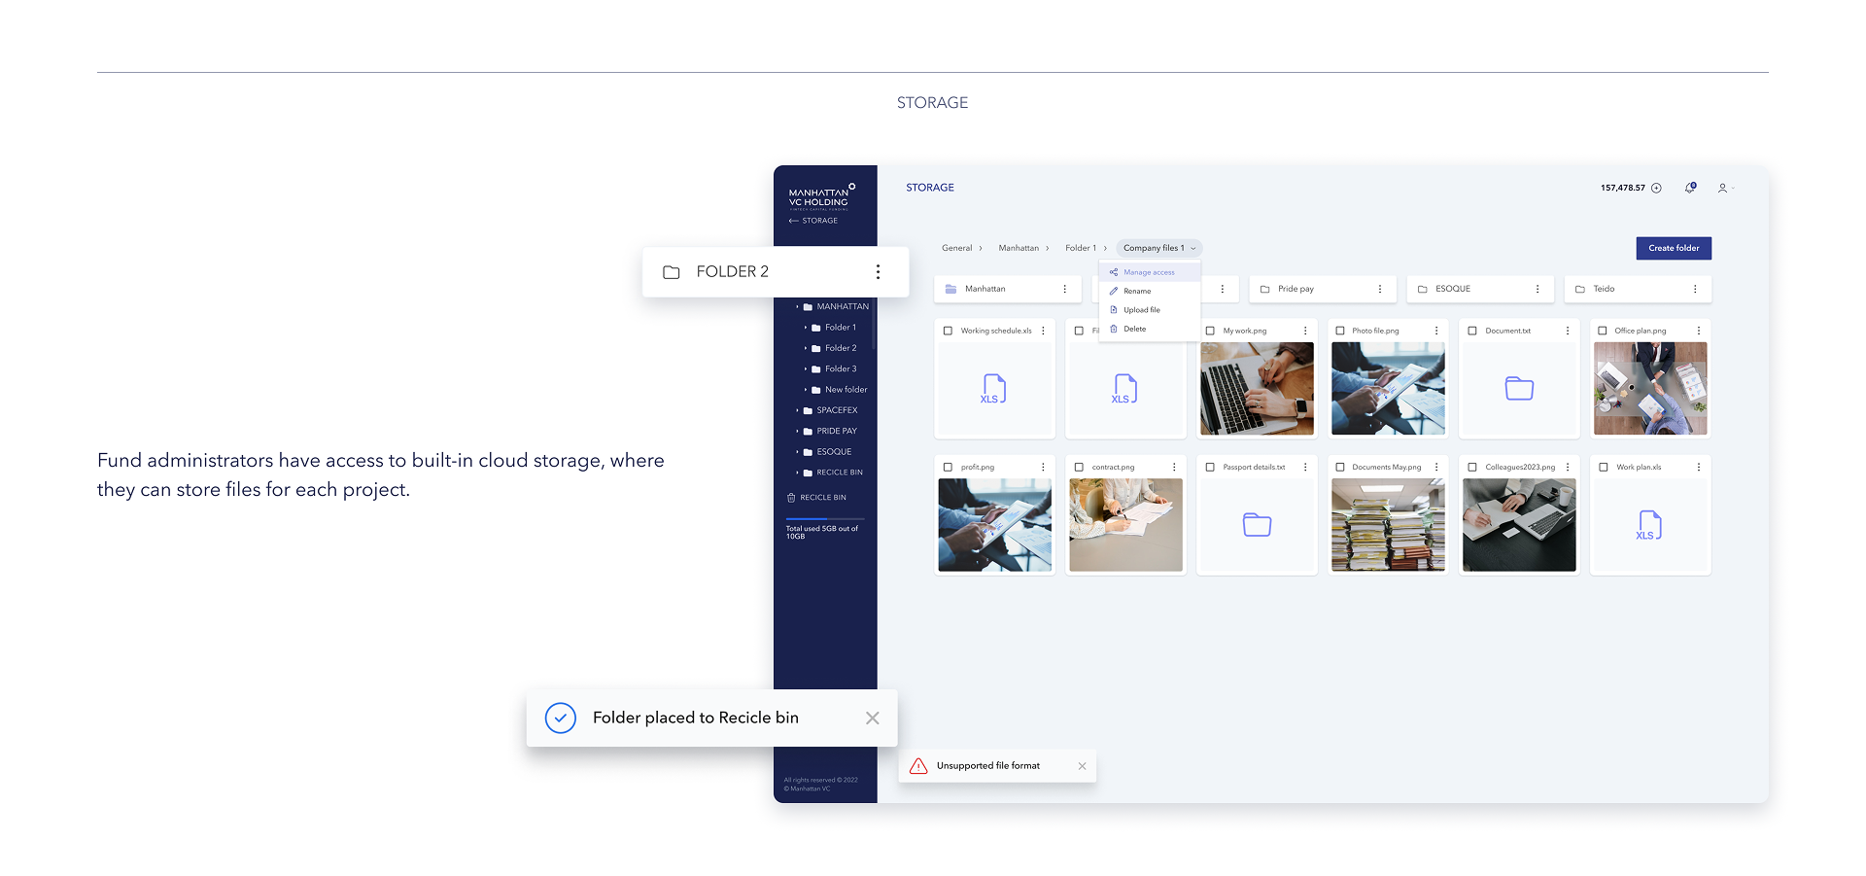The image size is (1866, 876).
Task: Open options for Working schedule.xls file
Action: pyautogui.click(x=1044, y=331)
